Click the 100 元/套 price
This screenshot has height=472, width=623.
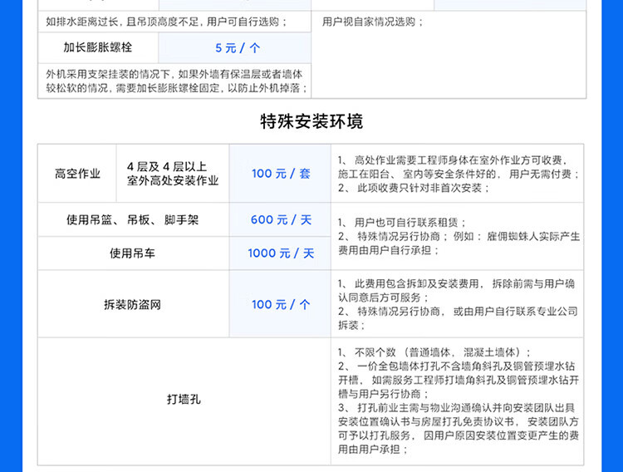click(x=281, y=174)
